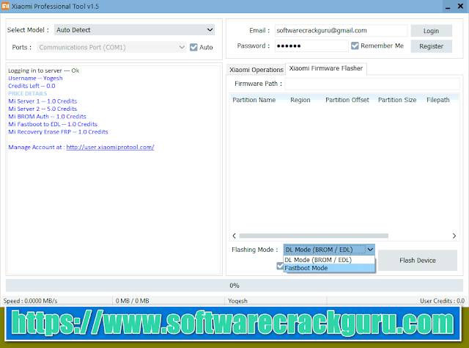Click the partition table horizontal scrollbar thumb
This screenshot has height=348, width=469.
coord(314,236)
